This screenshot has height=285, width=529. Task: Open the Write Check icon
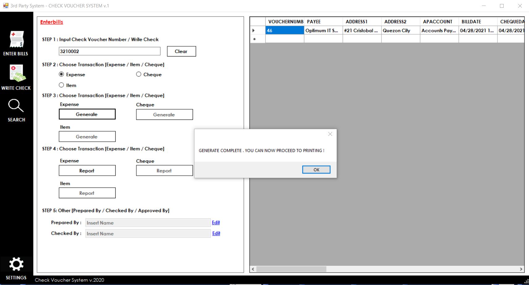coord(16,73)
